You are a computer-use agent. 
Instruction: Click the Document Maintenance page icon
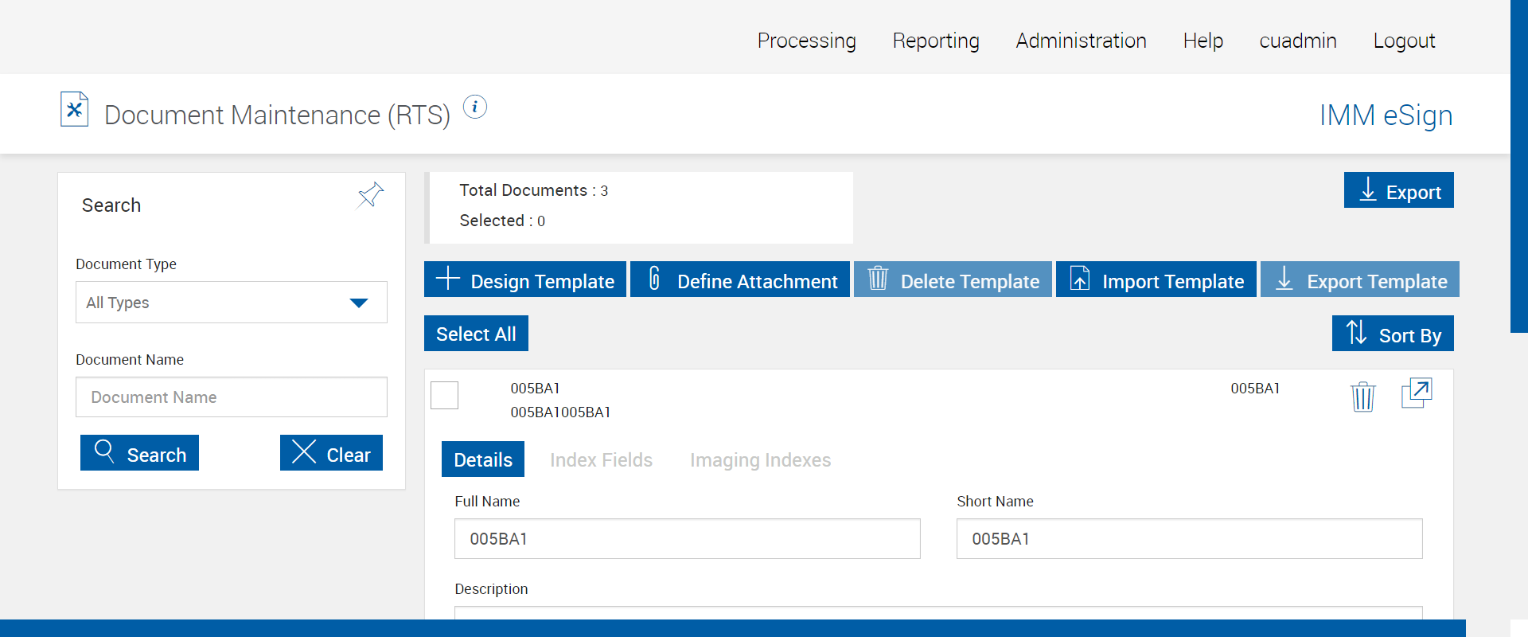[74, 110]
